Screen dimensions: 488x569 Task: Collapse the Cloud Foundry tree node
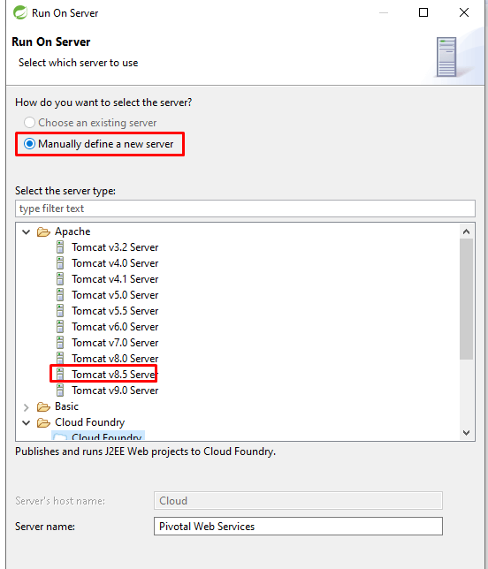tap(27, 422)
